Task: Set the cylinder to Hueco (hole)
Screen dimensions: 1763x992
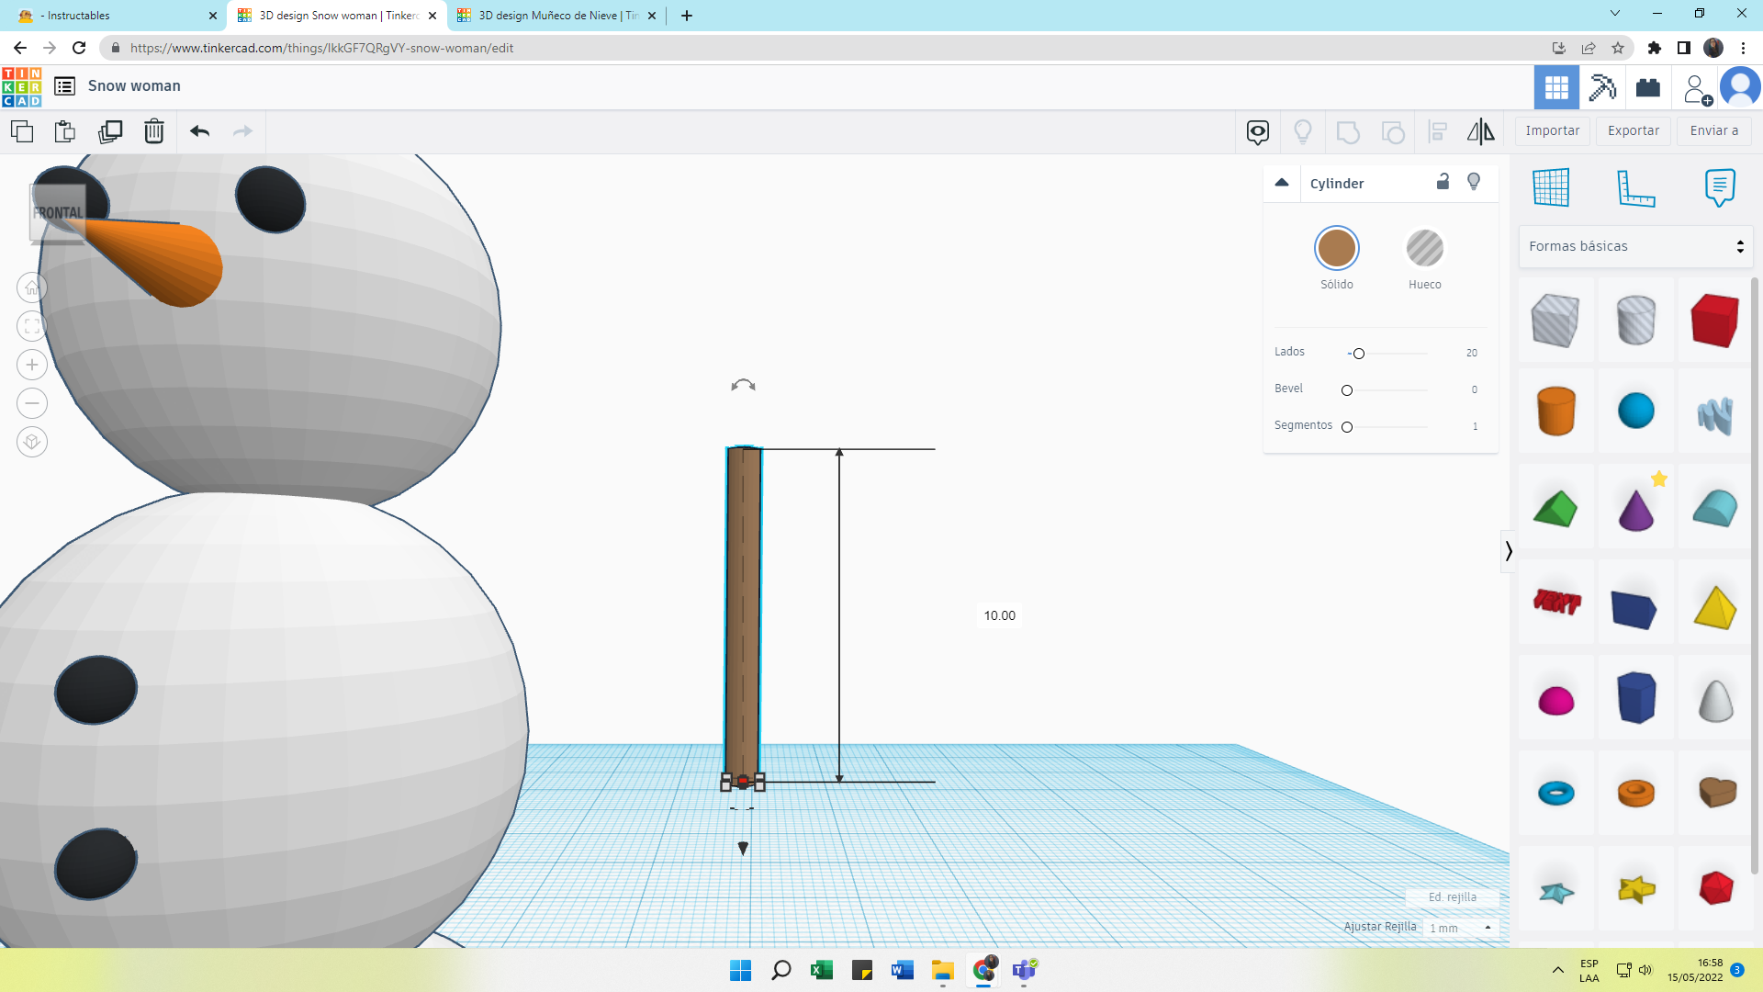Action: click(1424, 248)
